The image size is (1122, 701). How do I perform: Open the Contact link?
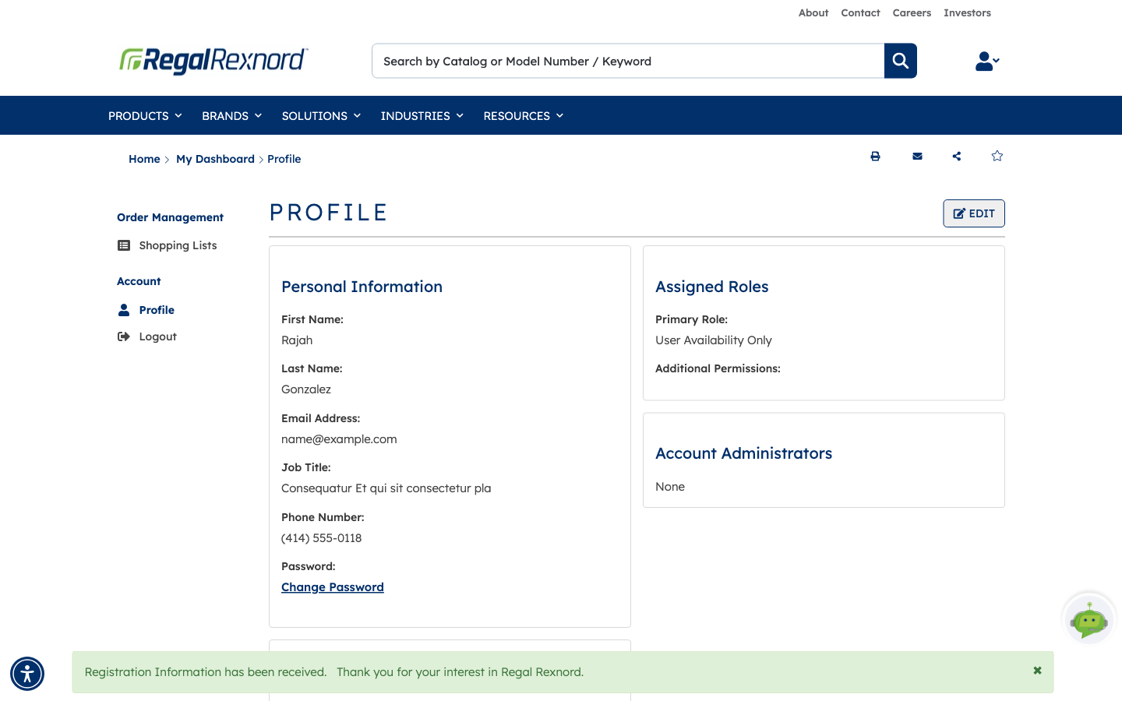coord(860,13)
